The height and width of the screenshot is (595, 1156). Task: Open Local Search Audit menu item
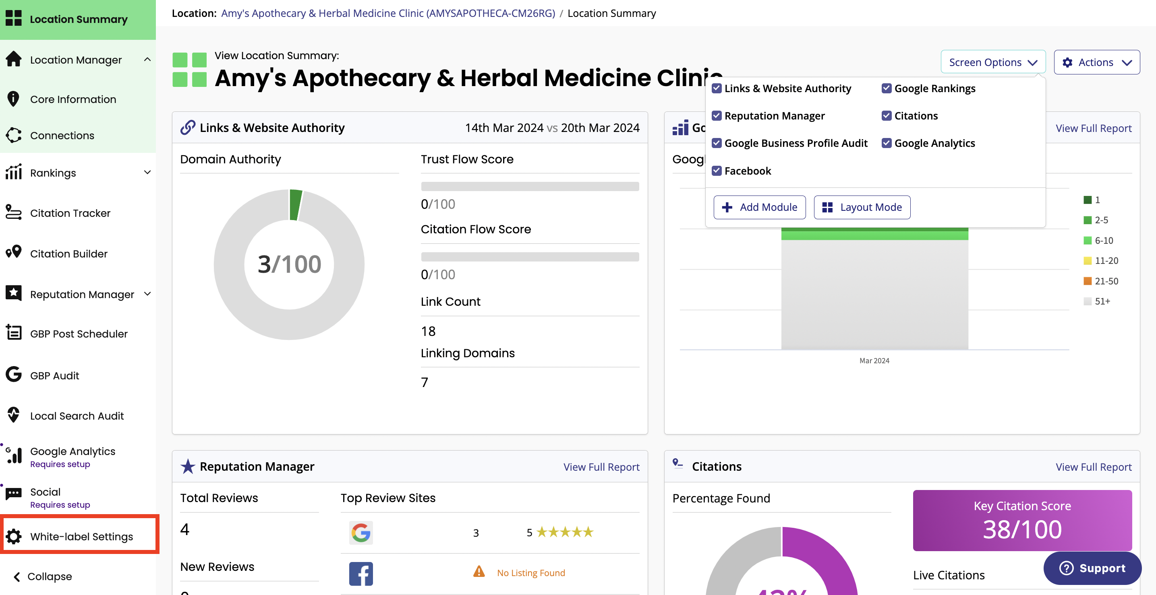point(78,416)
